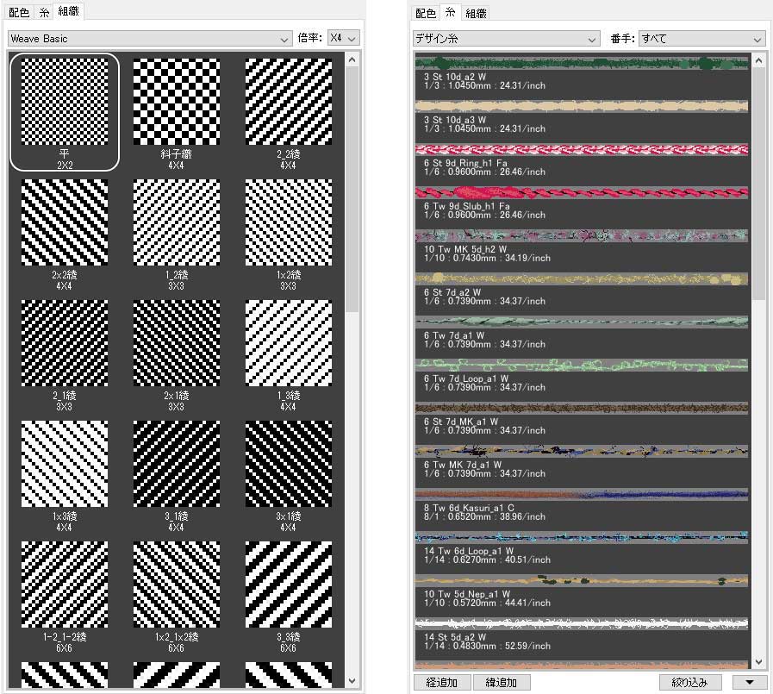The image size is (773, 694).
Task: Switch to 配色 tab in Weave Basic panel
Action: pyautogui.click(x=19, y=12)
